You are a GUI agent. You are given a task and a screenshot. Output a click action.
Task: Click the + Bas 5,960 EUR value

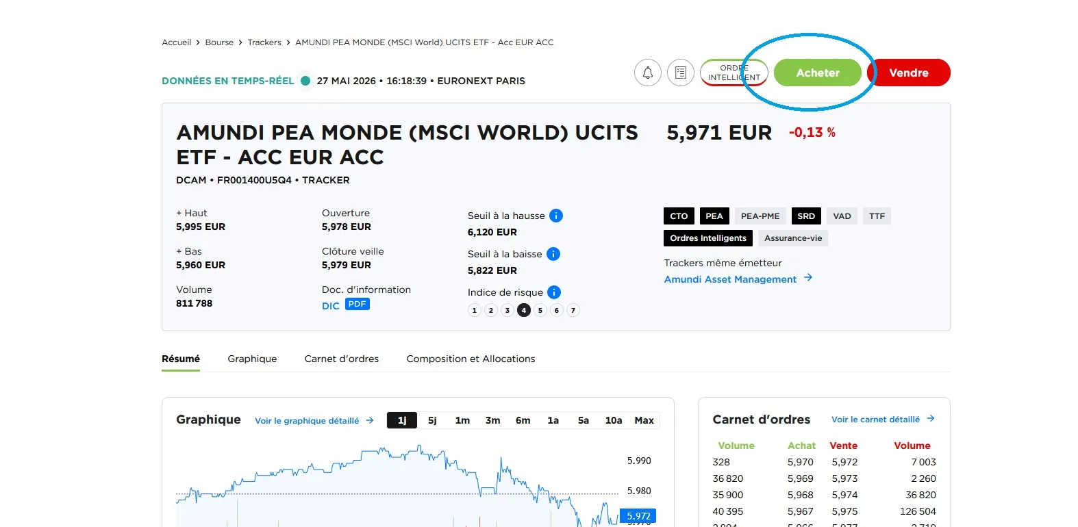coord(201,265)
